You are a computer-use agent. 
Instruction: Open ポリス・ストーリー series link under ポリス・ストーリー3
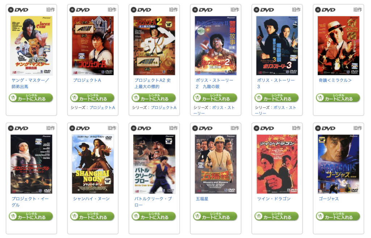[276, 111]
